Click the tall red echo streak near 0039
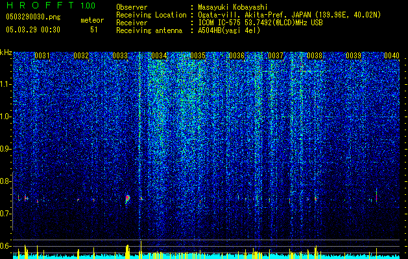This screenshot has height=259, width=408. coord(376,196)
